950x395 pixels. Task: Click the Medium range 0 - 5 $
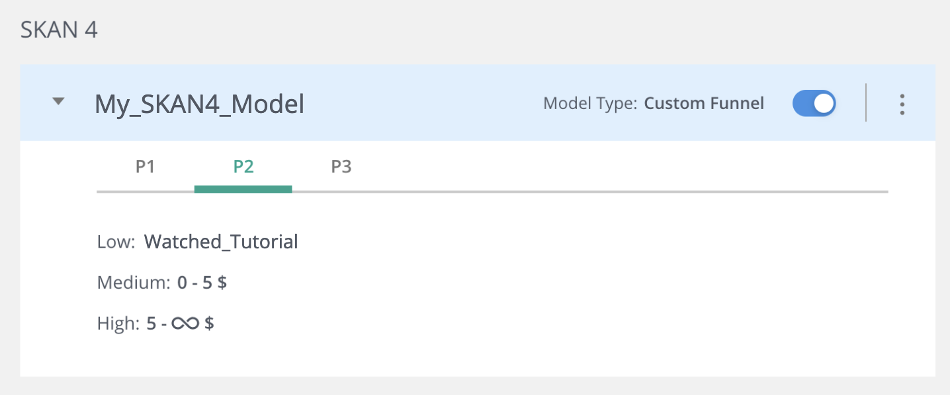(x=202, y=283)
